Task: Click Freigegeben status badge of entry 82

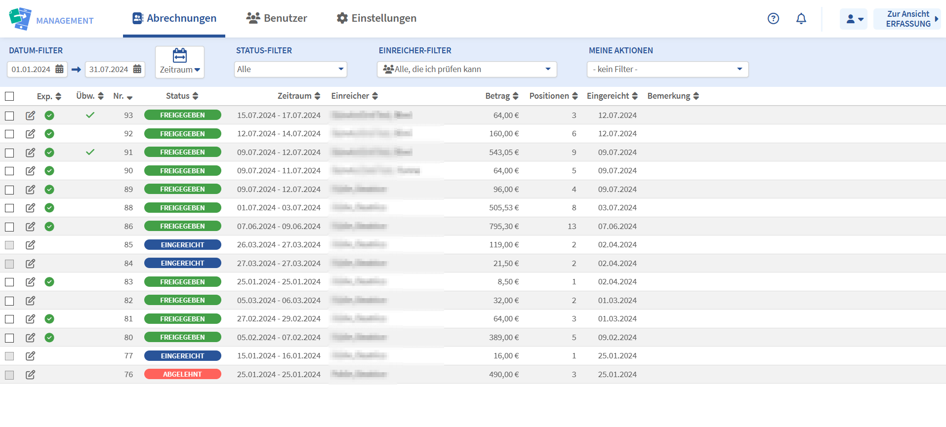Action: [183, 300]
